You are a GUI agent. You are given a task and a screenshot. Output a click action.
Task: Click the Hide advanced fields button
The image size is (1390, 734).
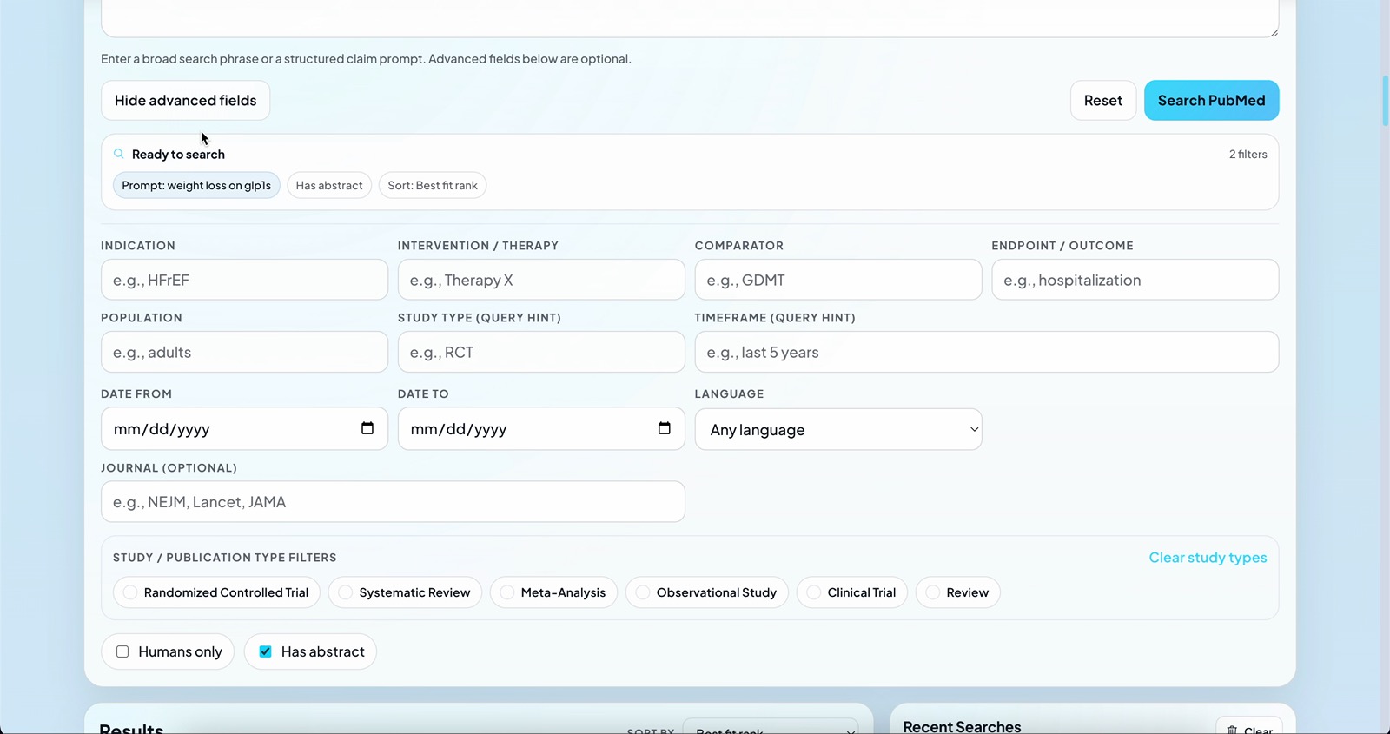coord(185,101)
